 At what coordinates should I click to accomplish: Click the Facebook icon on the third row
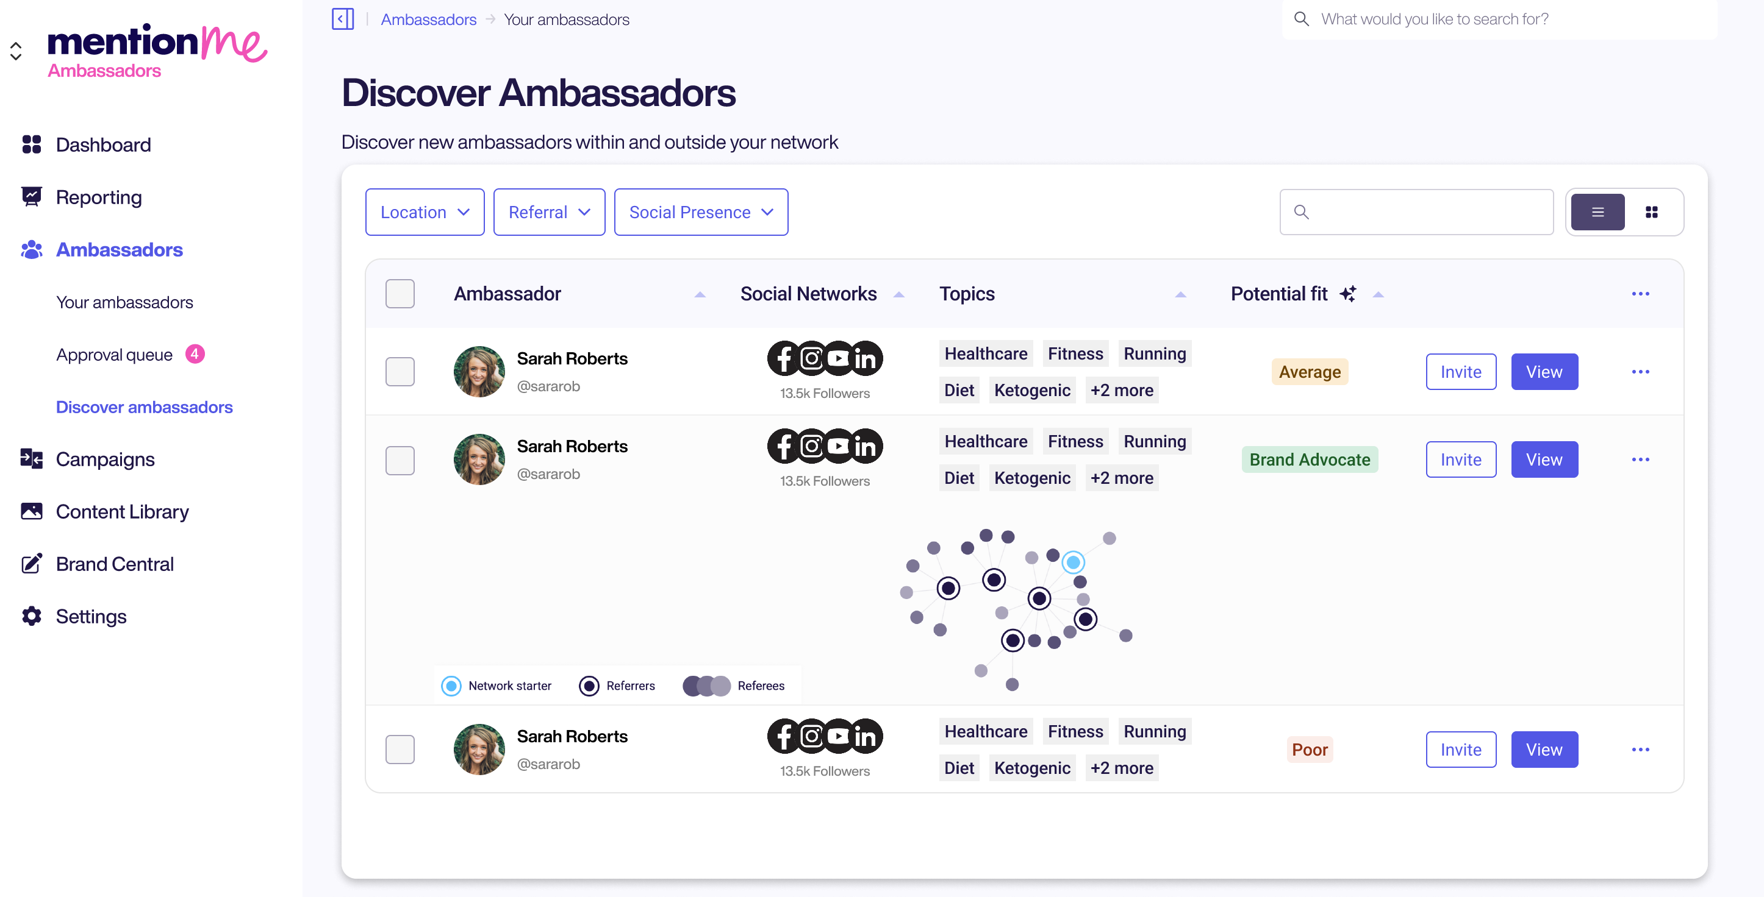pos(783,737)
